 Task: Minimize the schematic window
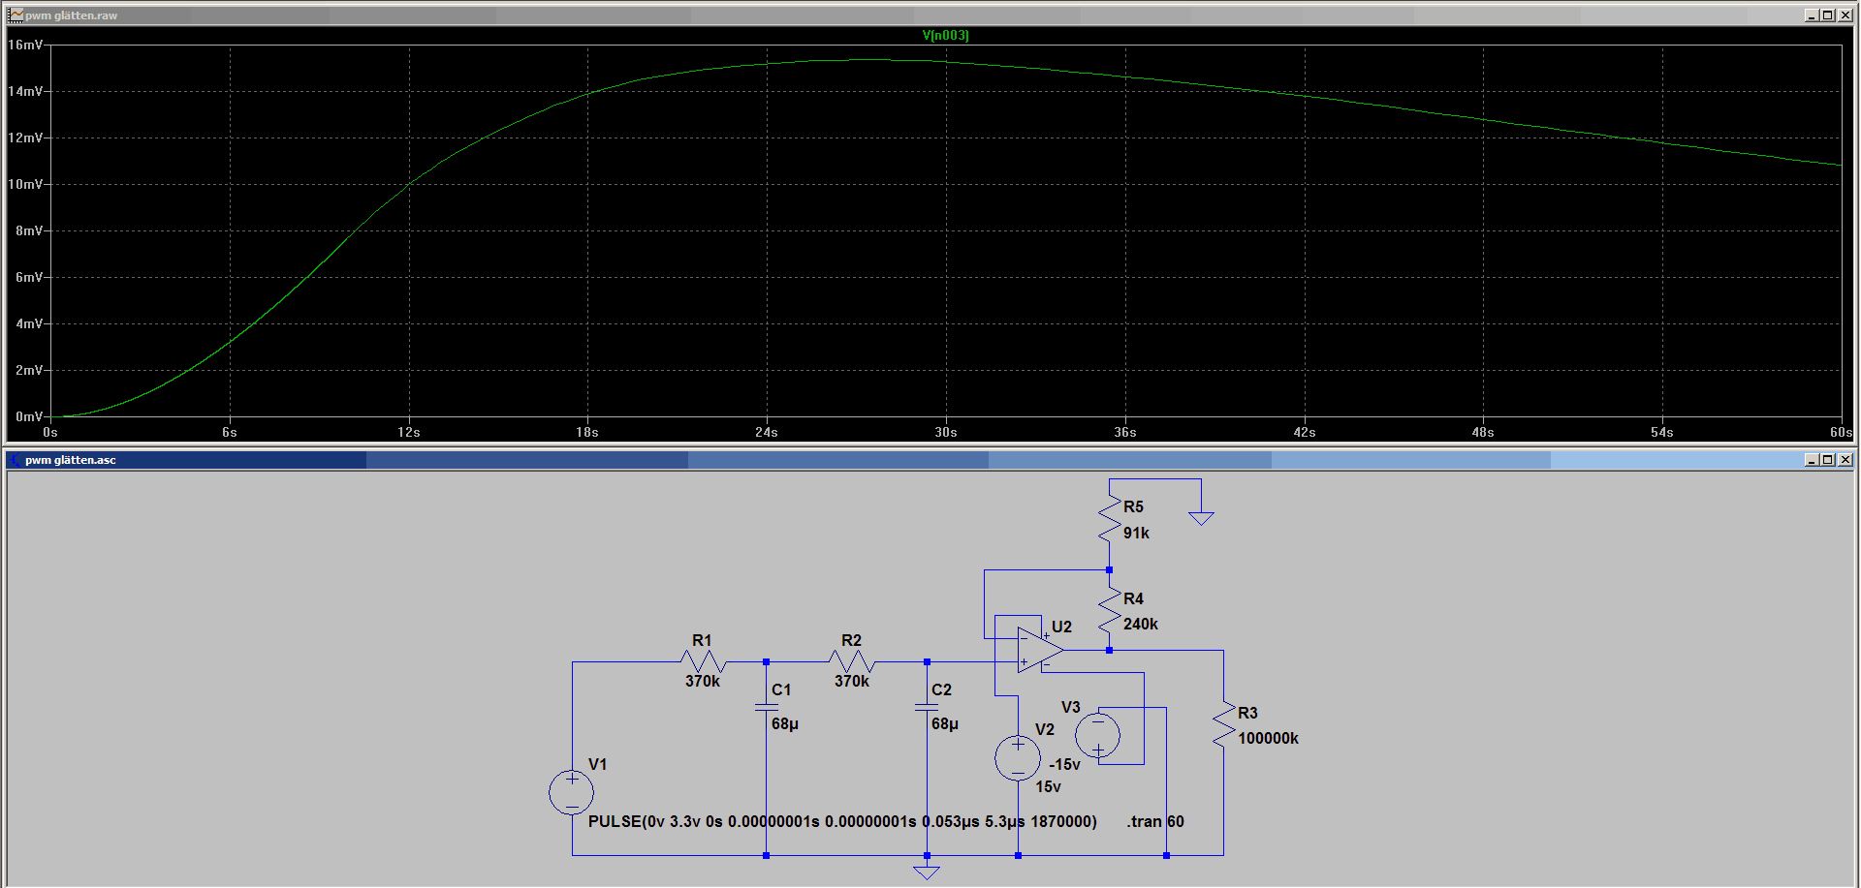coord(1812,460)
